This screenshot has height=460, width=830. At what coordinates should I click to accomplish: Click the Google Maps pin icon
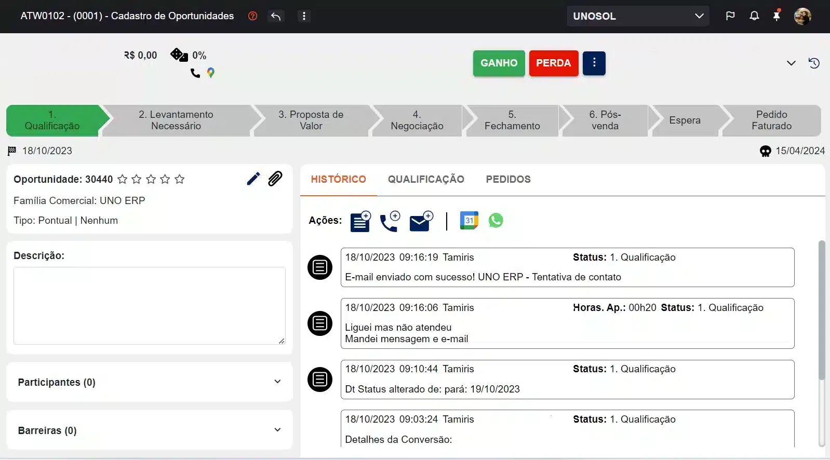point(211,73)
